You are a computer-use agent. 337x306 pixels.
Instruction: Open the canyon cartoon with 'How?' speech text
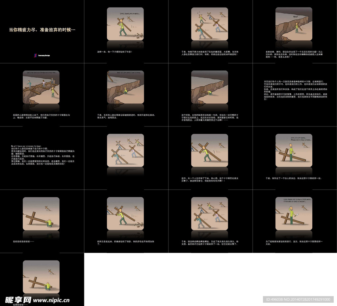pos(294,24)
